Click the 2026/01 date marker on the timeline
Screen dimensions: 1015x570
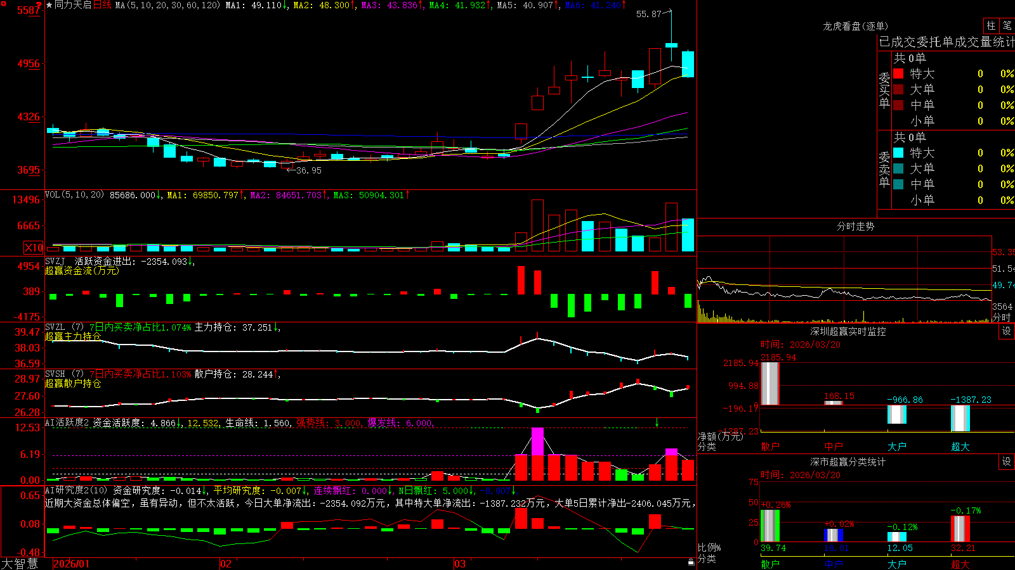[72, 564]
